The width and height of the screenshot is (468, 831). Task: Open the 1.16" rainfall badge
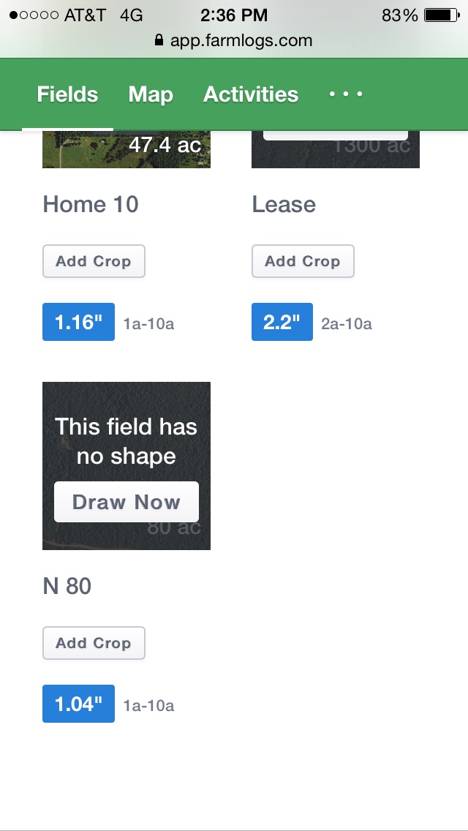point(78,322)
